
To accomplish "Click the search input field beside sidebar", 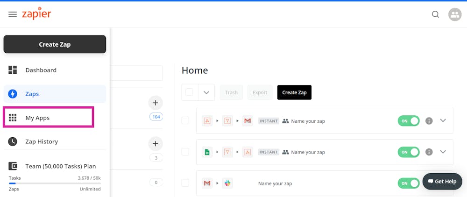I will coord(136,73).
